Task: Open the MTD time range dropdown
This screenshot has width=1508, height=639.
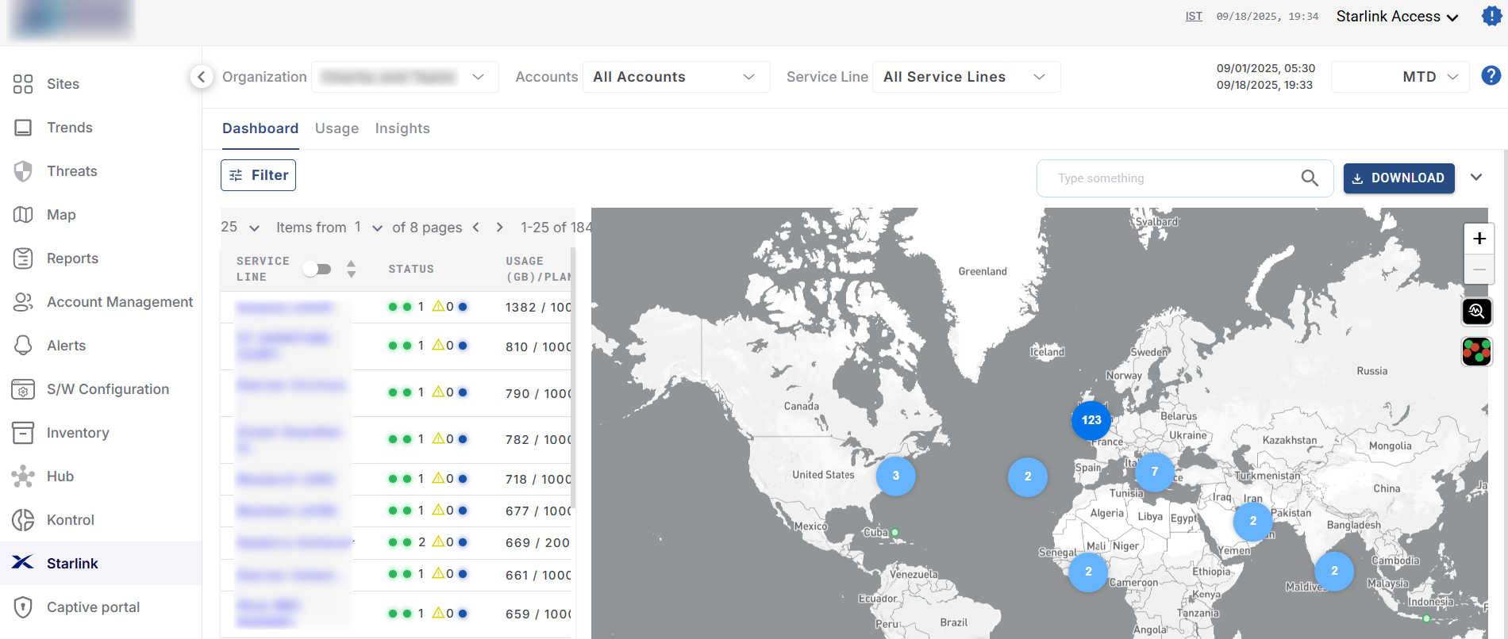Action: (x=1400, y=77)
